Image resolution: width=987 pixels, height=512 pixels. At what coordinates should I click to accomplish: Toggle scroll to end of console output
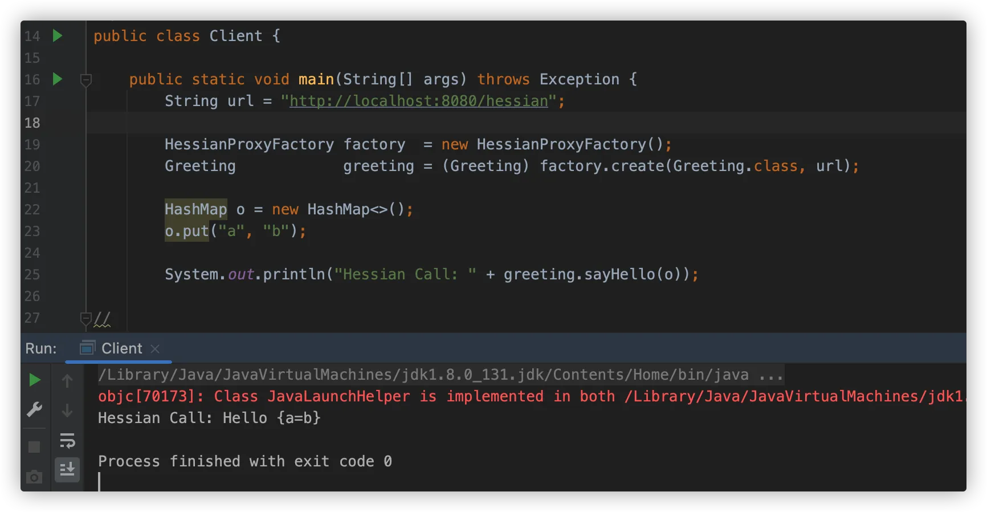[67, 469]
